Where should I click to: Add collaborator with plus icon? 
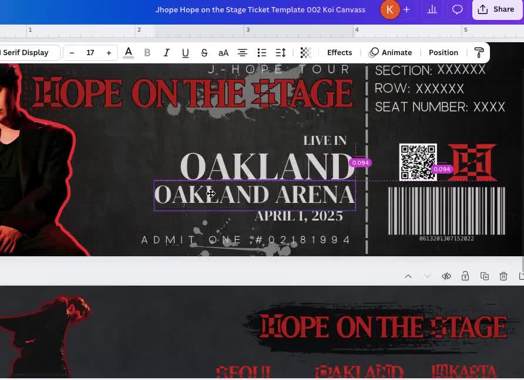(407, 9)
